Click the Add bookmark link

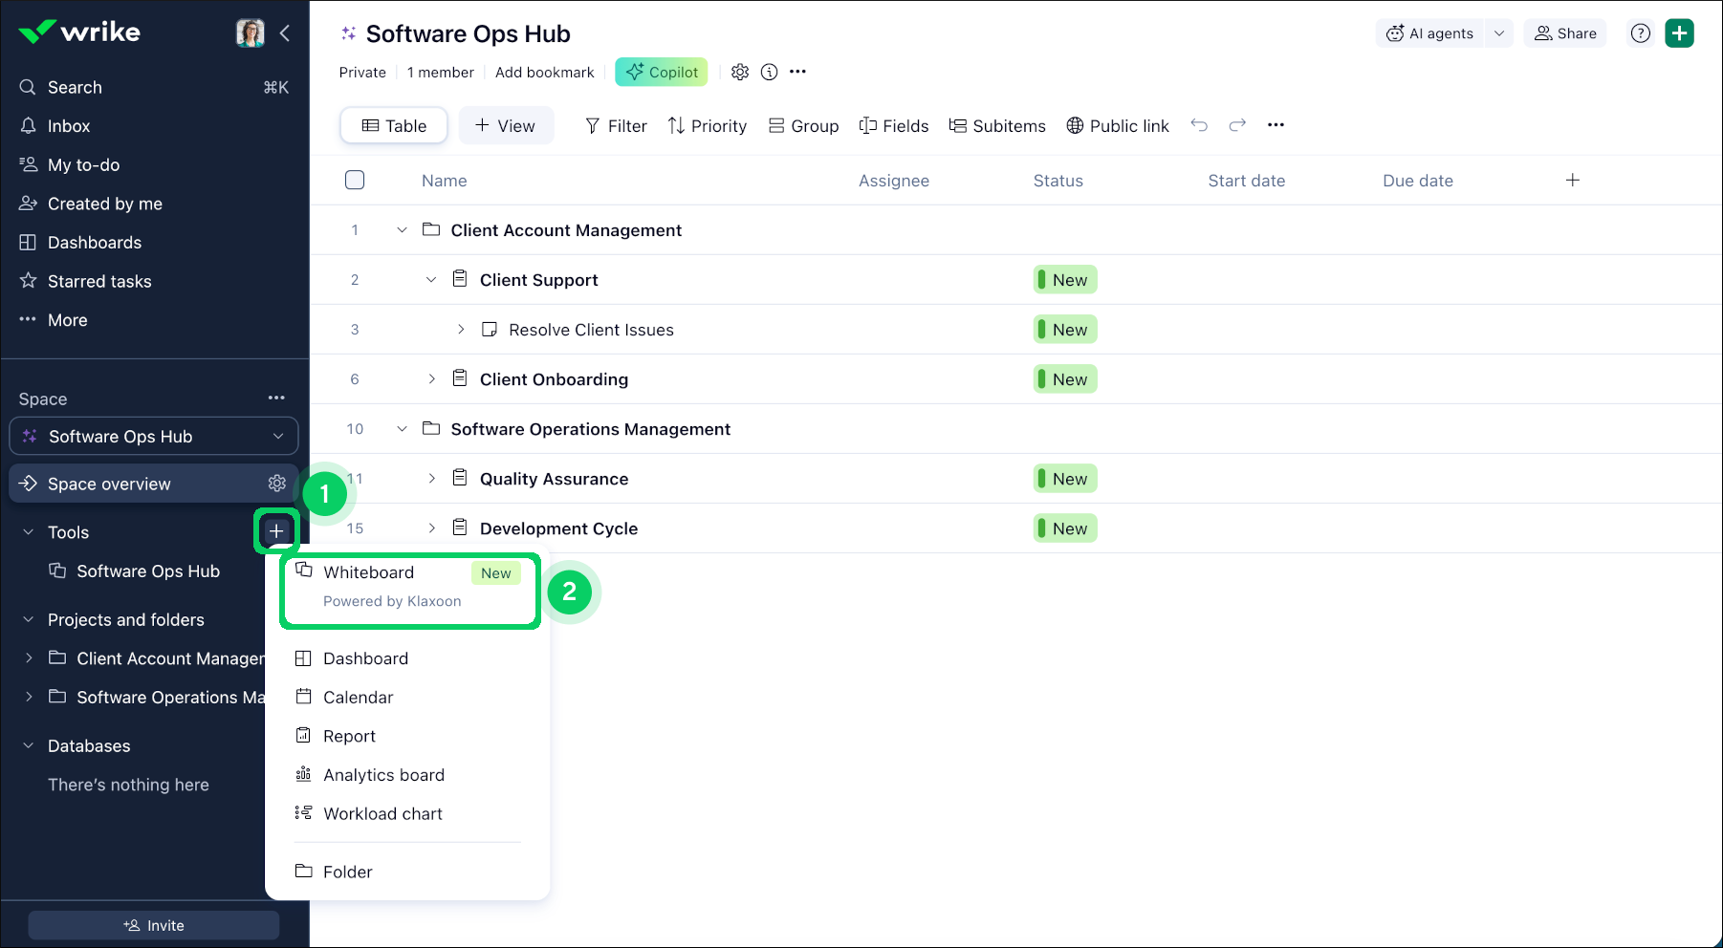[x=544, y=73]
